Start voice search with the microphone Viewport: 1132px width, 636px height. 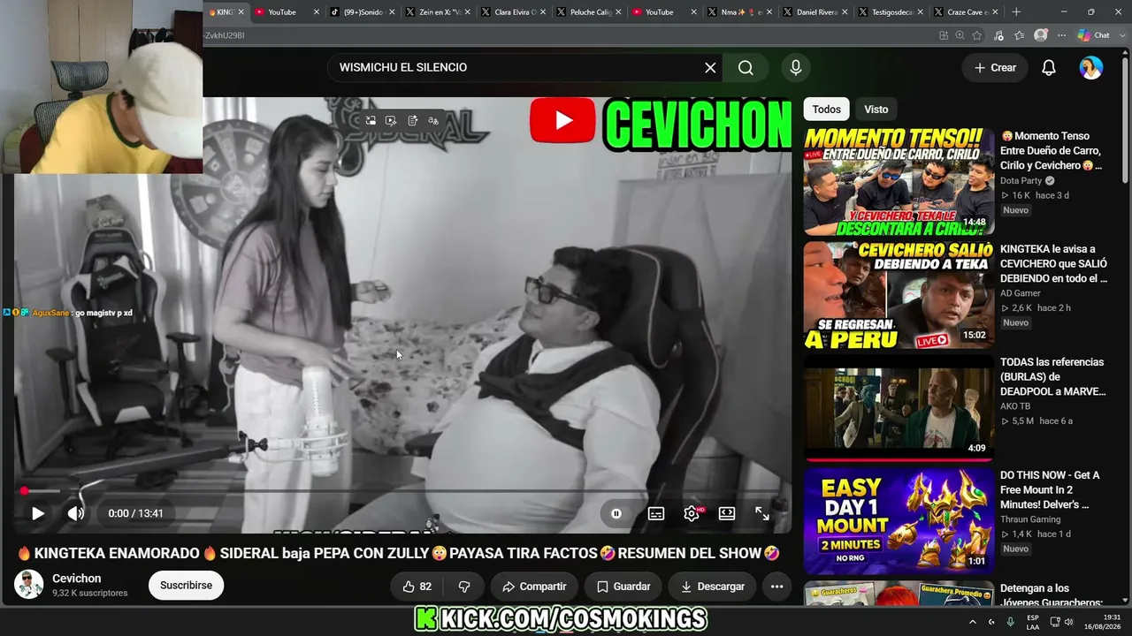pyautogui.click(x=796, y=67)
